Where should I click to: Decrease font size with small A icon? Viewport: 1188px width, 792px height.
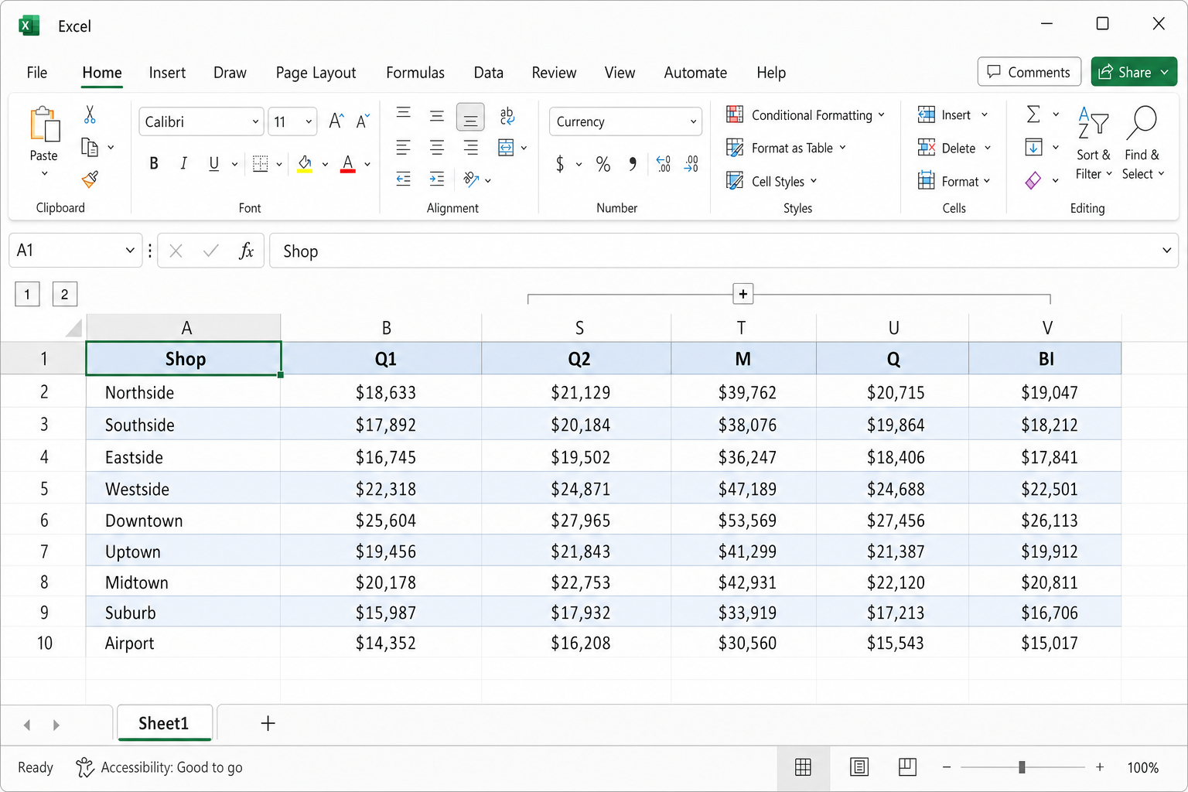pyautogui.click(x=363, y=121)
